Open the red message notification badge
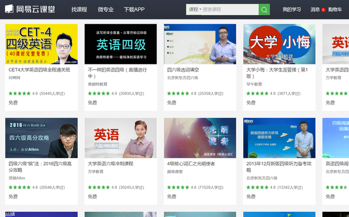The image size is (349, 217). pyautogui.click(x=323, y=10)
